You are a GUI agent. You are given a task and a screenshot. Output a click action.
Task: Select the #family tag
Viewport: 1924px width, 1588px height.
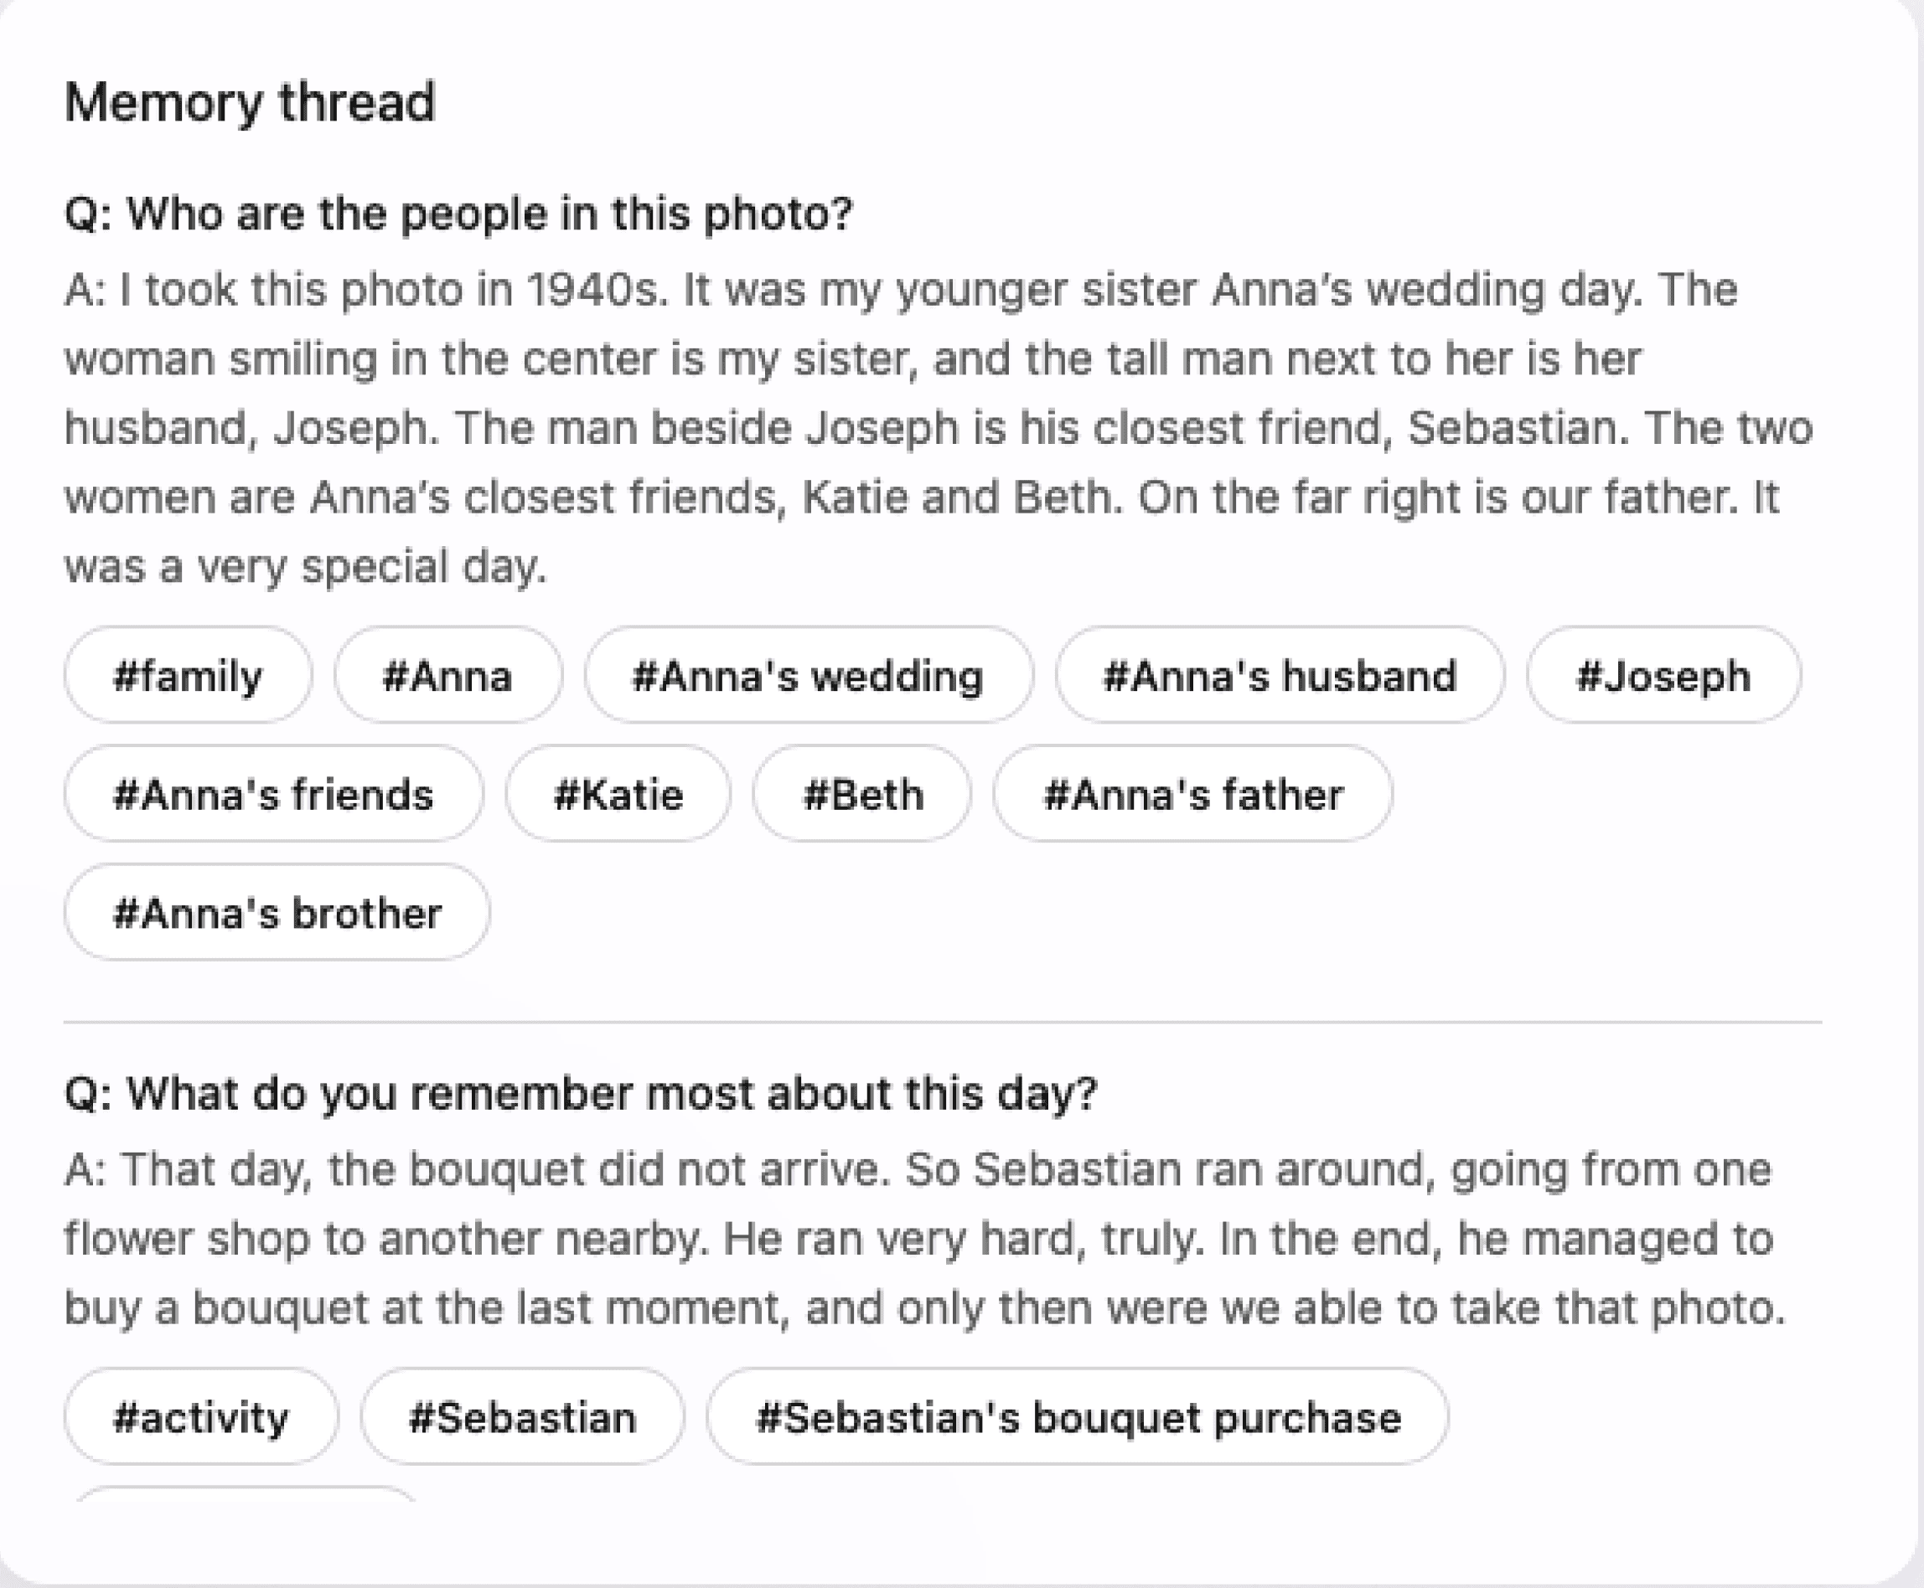188,675
